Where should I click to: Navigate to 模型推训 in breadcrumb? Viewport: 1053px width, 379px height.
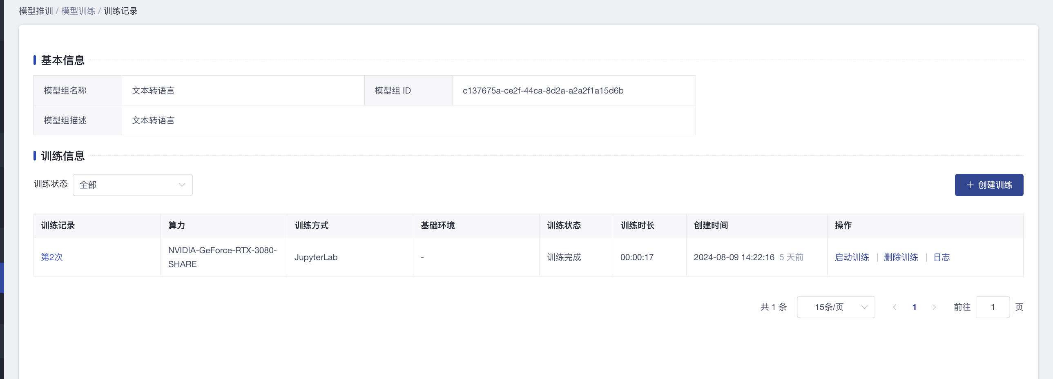(36, 11)
